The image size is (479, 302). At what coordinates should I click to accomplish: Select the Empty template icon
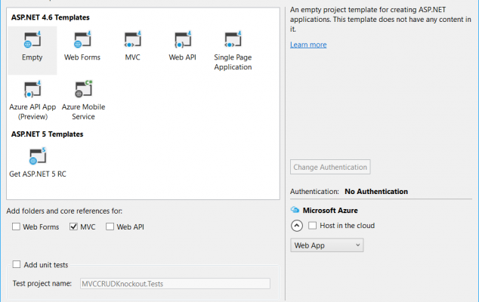tap(32, 40)
